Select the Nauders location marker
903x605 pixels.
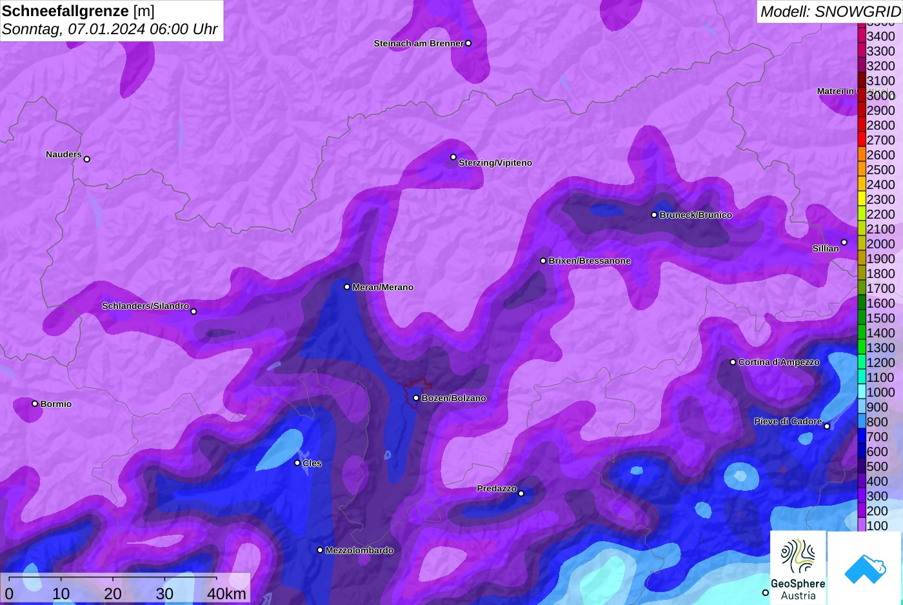(x=87, y=159)
